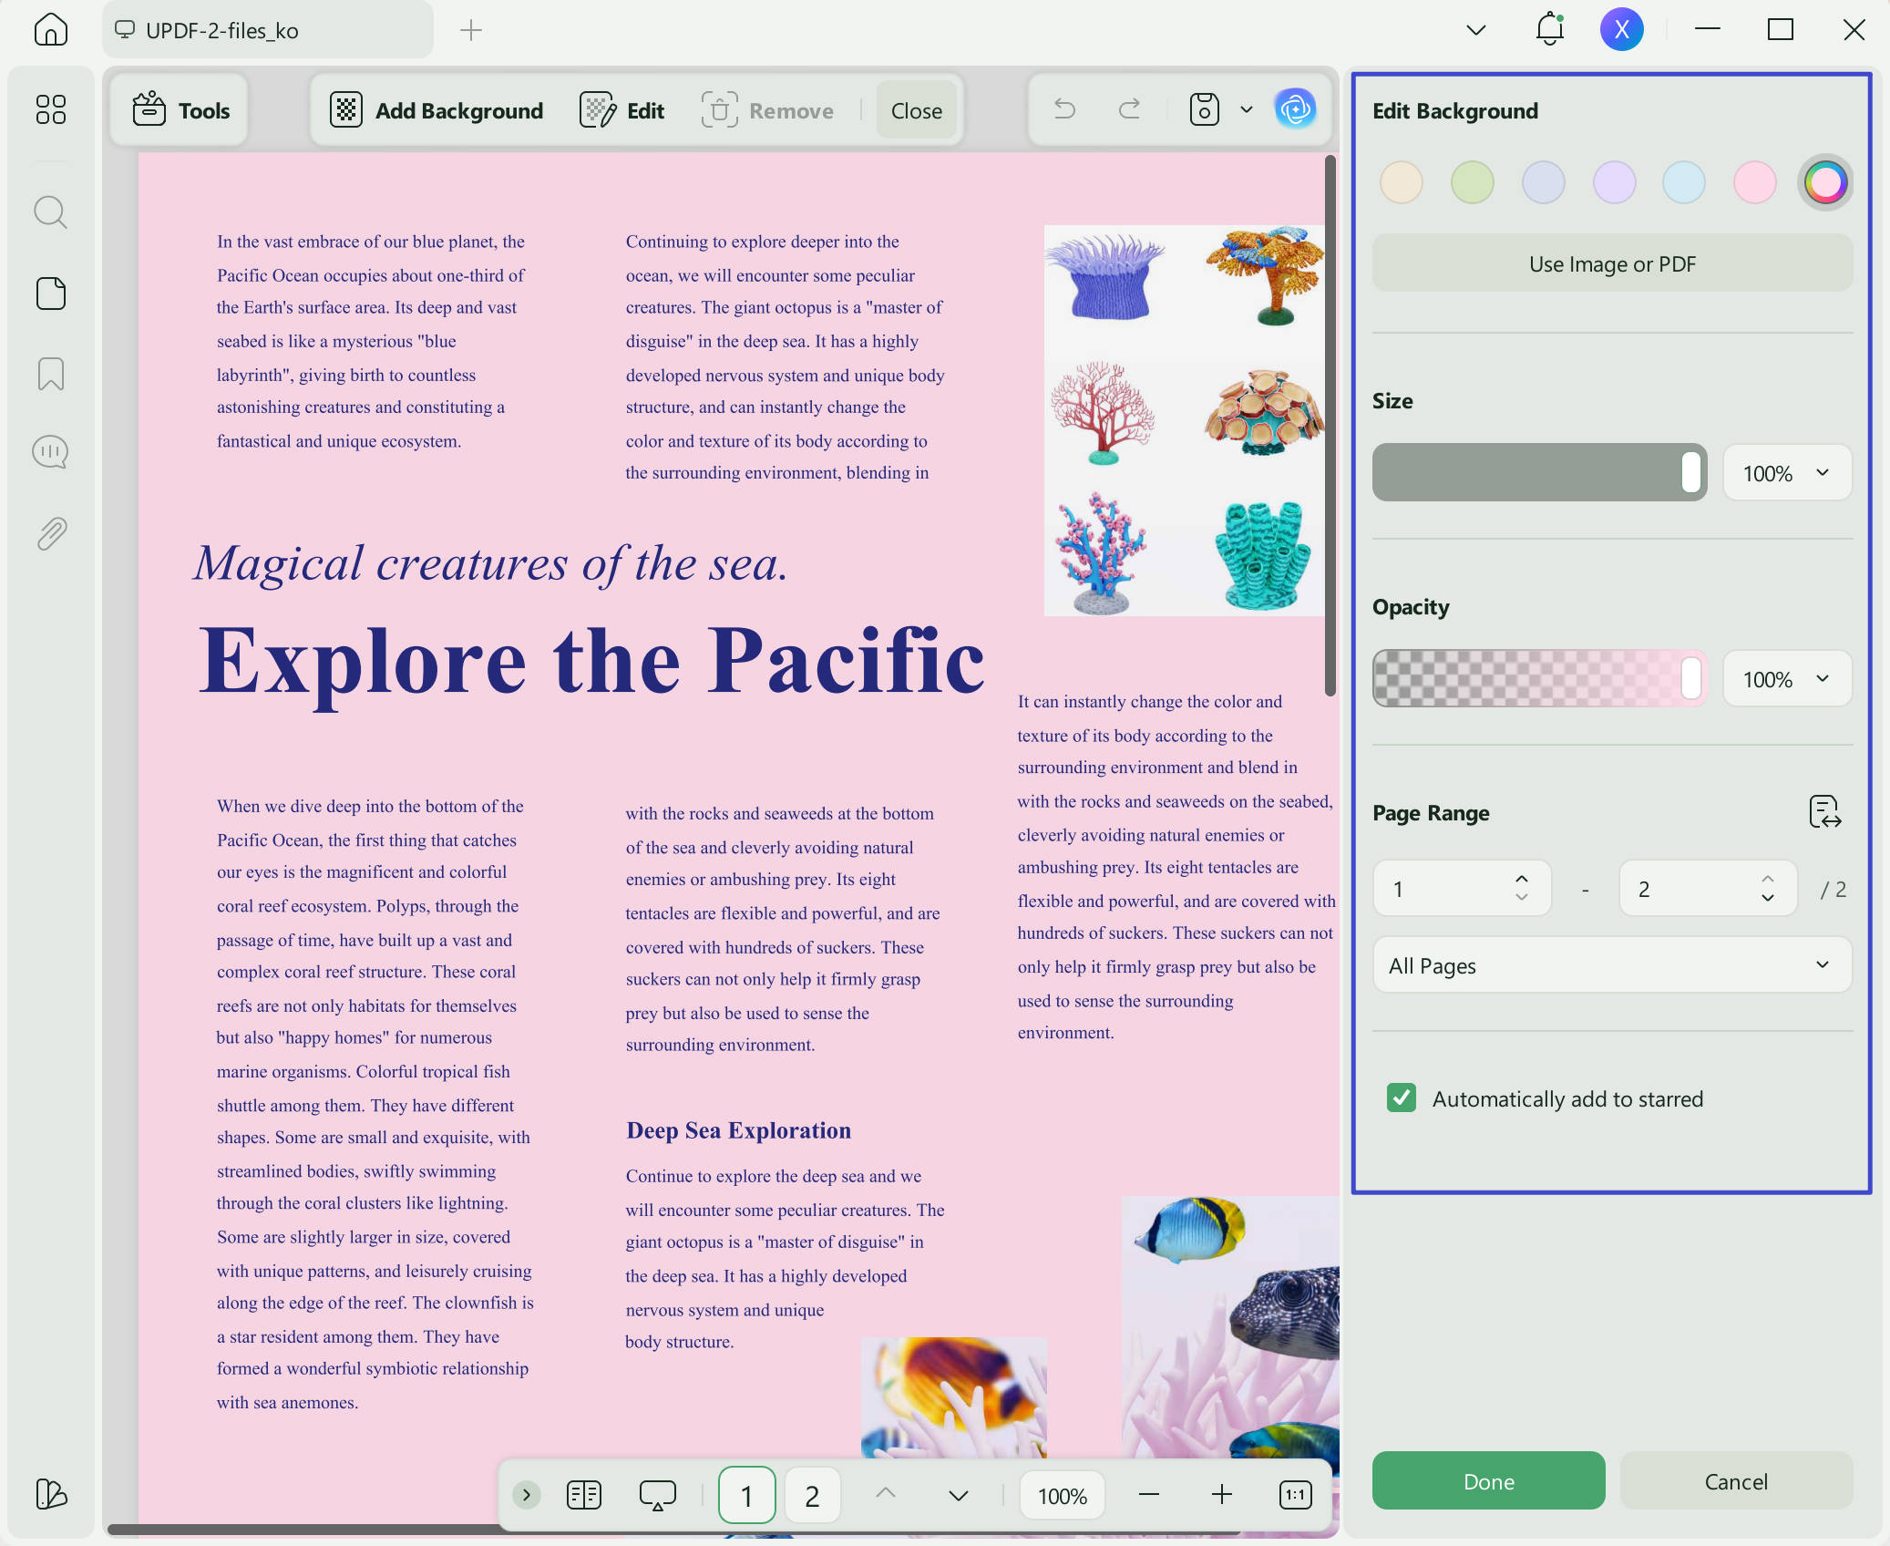Select the light blue color swatch
1890x1546 pixels.
point(1684,182)
